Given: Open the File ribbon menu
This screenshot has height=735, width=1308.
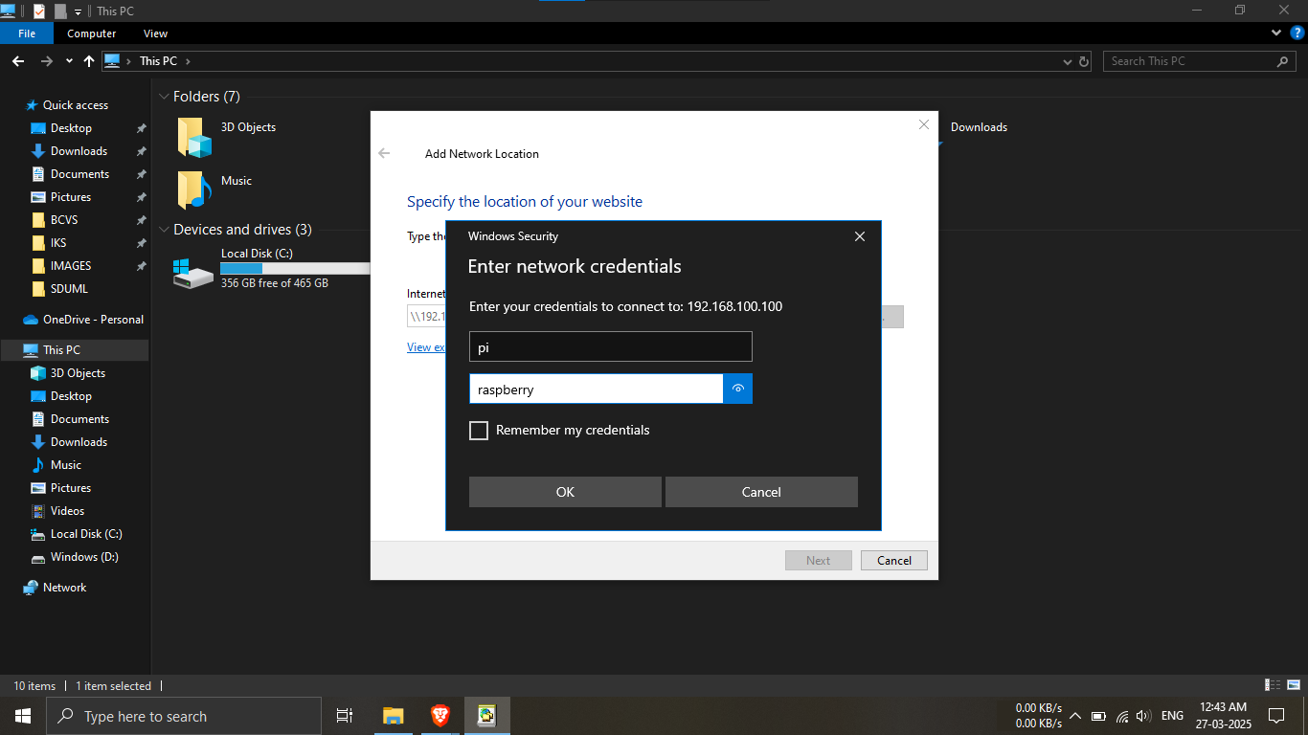Looking at the screenshot, I should point(27,33).
